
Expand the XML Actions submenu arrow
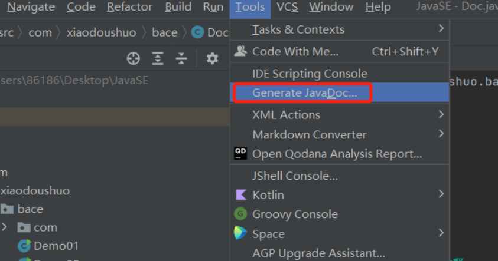tap(441, 114)
